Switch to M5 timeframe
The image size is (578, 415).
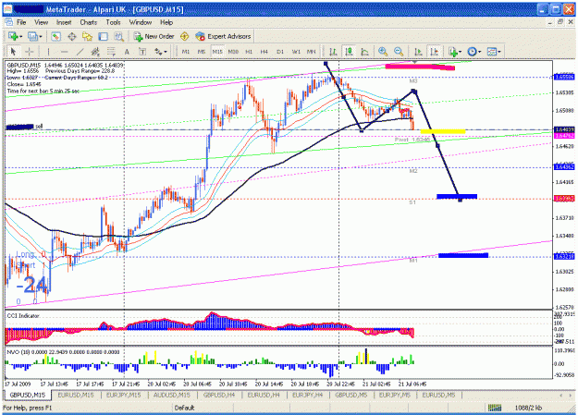pyautogui.click(x=202, y=52)
